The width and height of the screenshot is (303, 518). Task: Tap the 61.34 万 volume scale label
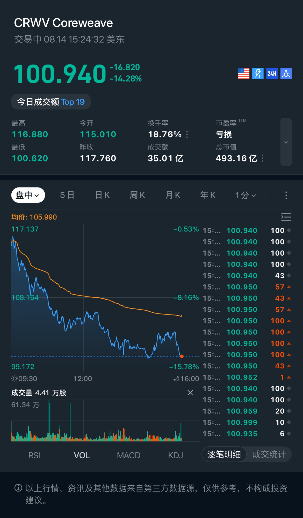coord(25,405)
